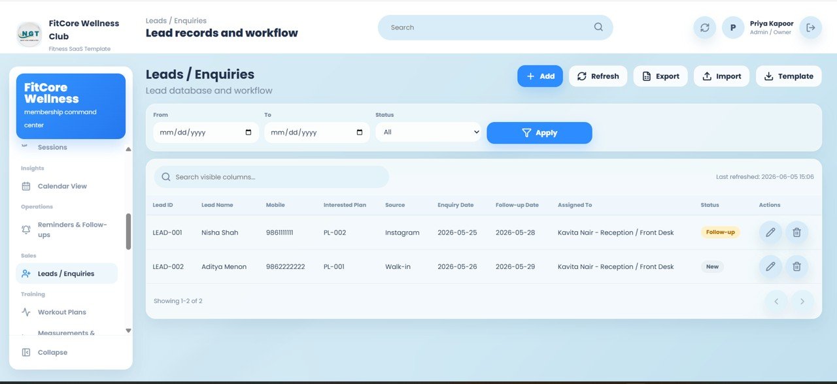Open Measurements sidebar item

[x=67, y=332]
